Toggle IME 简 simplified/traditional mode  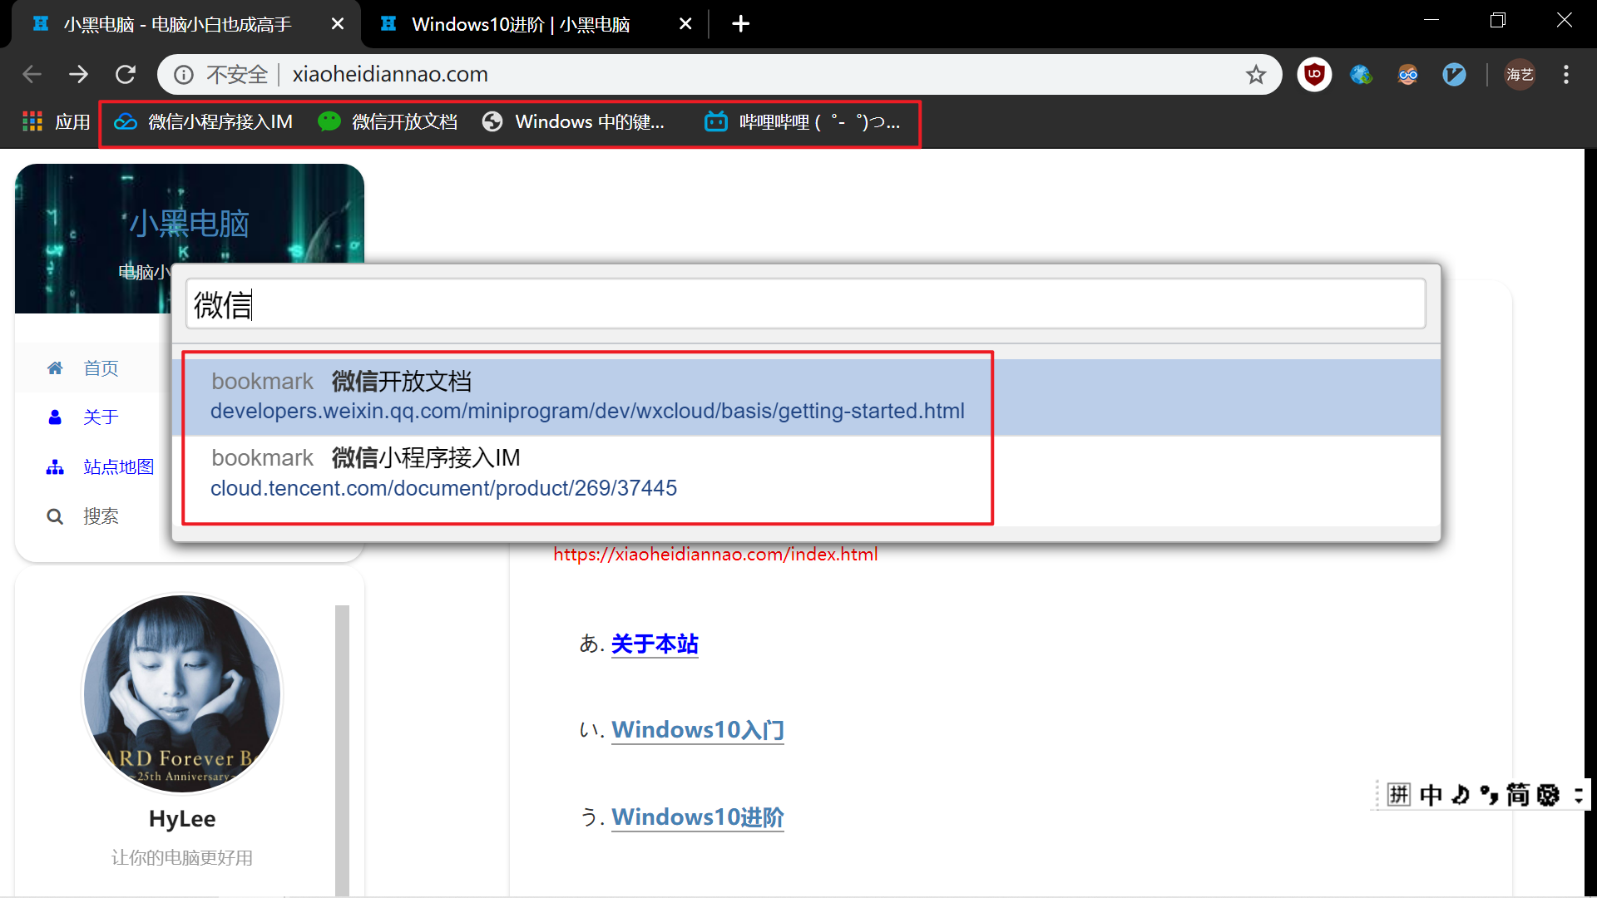[x=1517, y=795]
